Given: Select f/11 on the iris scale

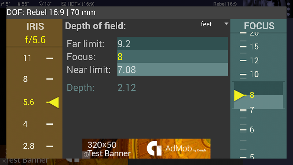Looking at the screenshot, I should (x=27, y=58).
